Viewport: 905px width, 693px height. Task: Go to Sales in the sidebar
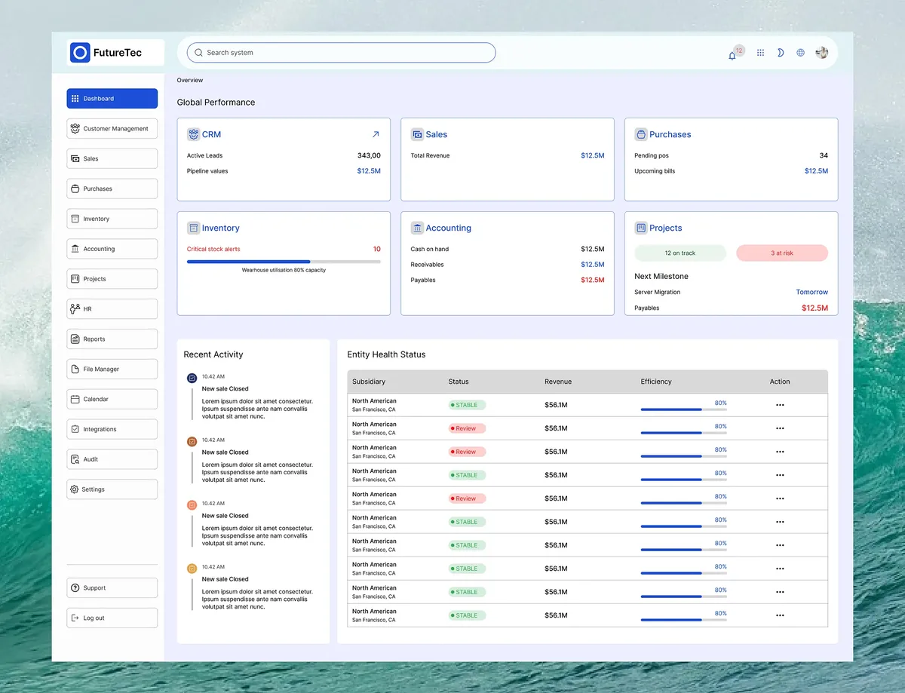112,159
